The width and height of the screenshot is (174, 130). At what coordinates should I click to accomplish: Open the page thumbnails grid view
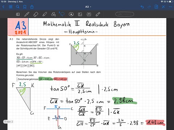coord(11,7)
